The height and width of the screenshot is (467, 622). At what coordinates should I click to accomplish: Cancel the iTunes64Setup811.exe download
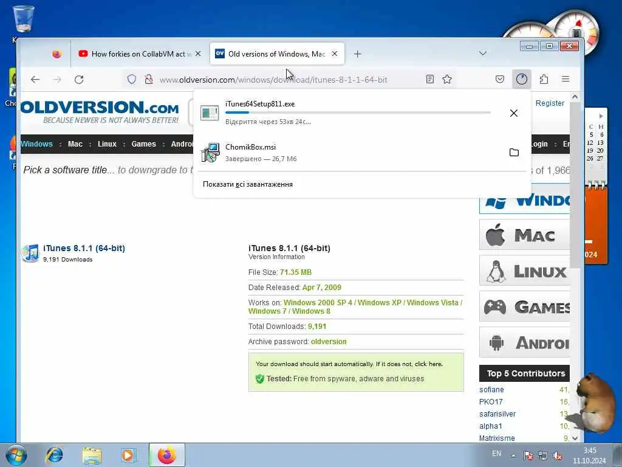click(514, 113)
